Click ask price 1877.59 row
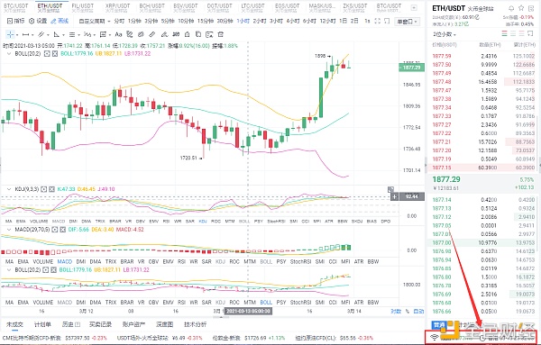The height and width of the screenshot is (345, 541). click(x=483, y=56)
